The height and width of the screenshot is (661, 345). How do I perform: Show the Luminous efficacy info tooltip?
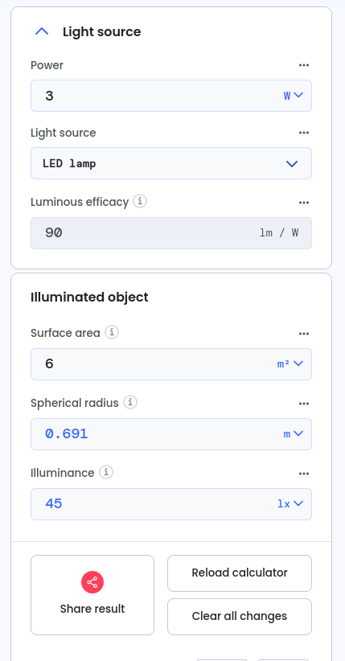pos(140,202)
